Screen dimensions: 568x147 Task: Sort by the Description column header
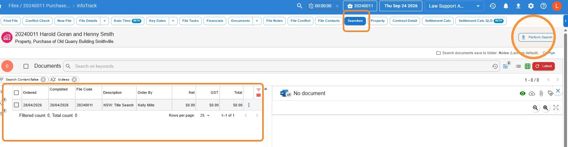click(x=112, y=93)
